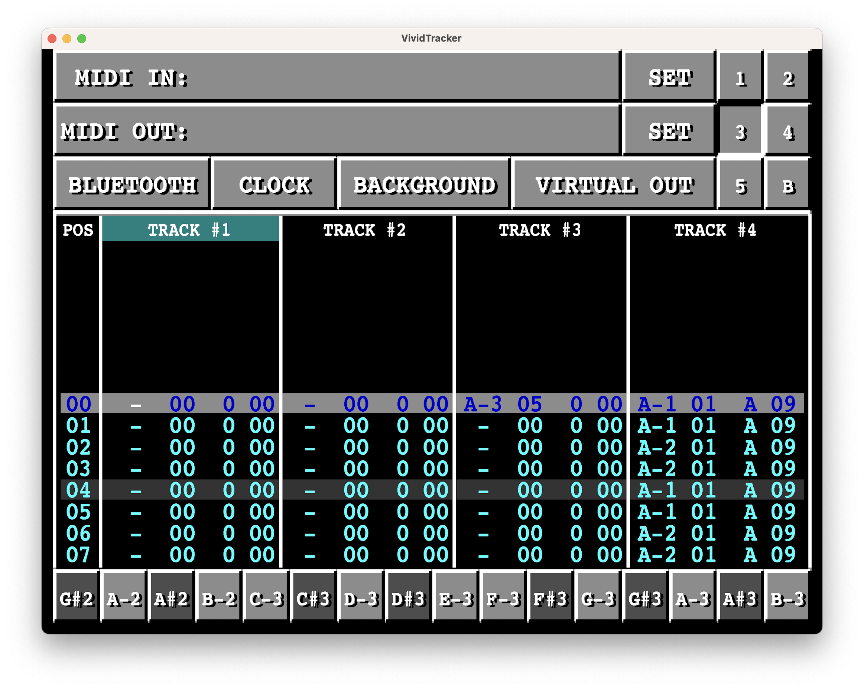Select the highlighted TRACK #1 header
The height and width of the screenshot is (689, 864).
click(x=189, y=230)
